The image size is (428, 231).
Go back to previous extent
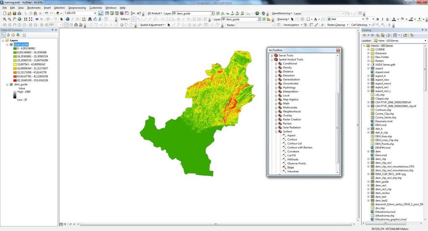pyautogui.click(x=37, y=19)
